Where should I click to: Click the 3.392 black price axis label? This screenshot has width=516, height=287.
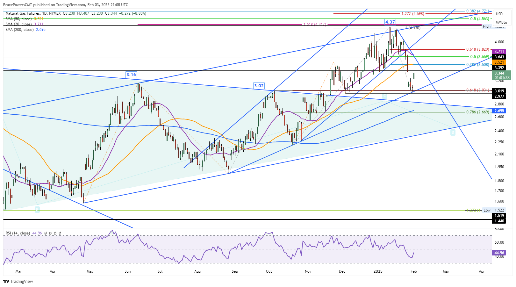tap(499, 68)
